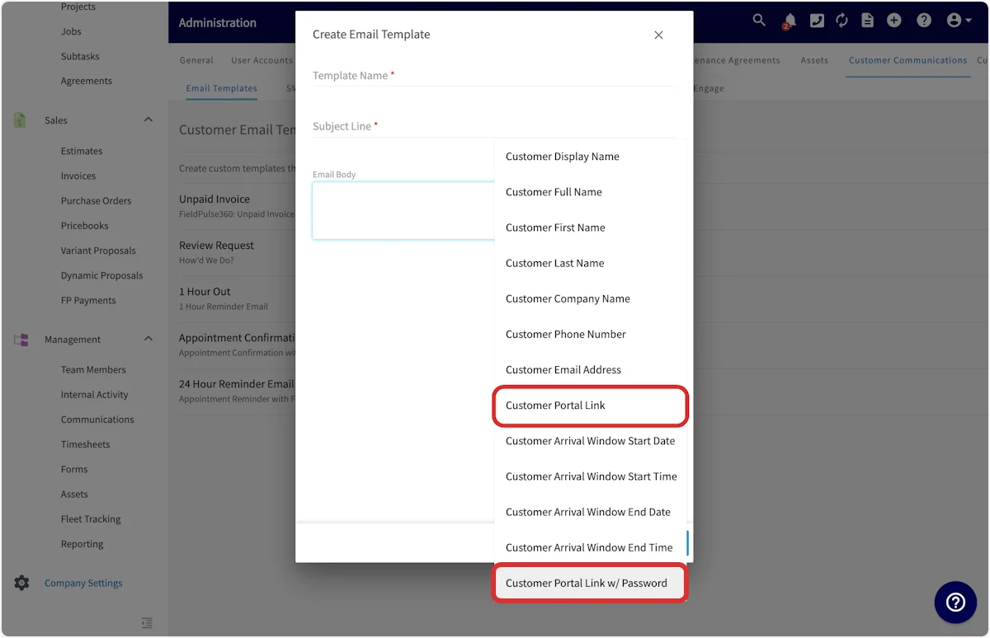This screenshot has height=638, width=990.
Task: Go to Invoices under Sales
Action: [78, 176]
